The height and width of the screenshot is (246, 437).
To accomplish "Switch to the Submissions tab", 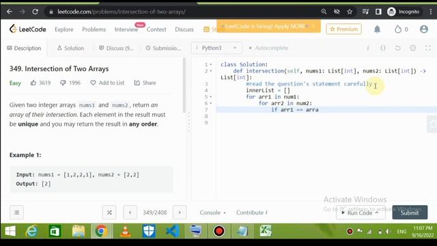I will (163, 48).
